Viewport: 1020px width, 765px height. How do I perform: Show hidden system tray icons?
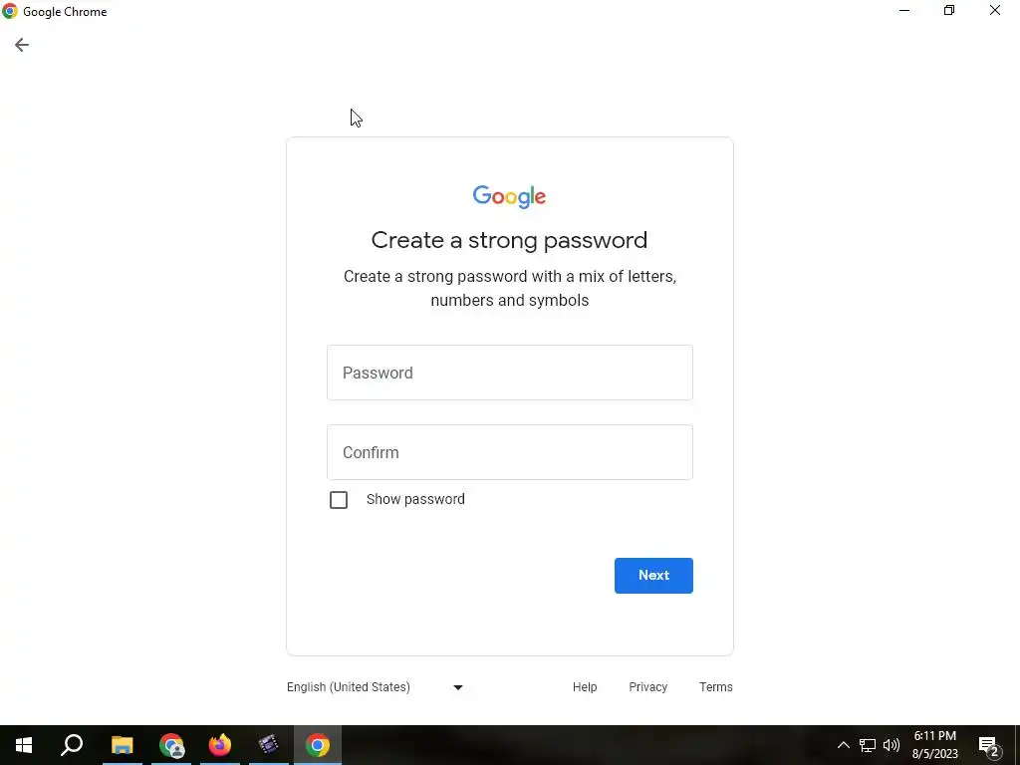point(843,745)
